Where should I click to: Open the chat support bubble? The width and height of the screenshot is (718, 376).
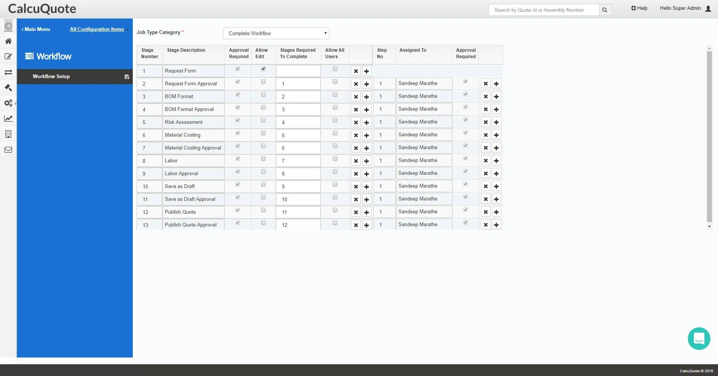click(699, 339)
